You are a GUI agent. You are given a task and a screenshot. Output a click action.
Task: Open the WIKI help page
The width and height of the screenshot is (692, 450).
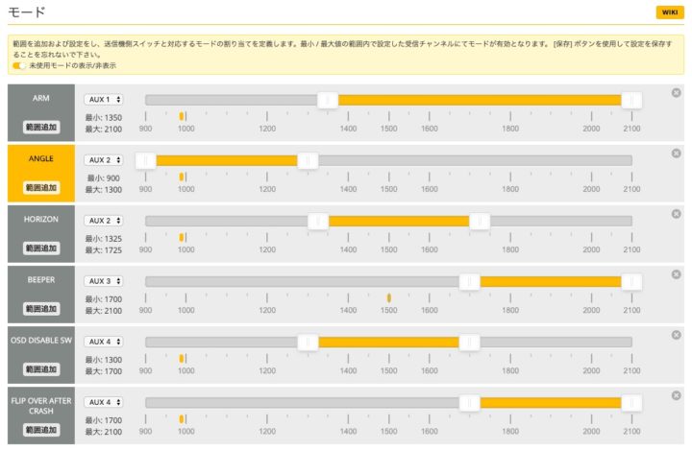coord(669,12)
